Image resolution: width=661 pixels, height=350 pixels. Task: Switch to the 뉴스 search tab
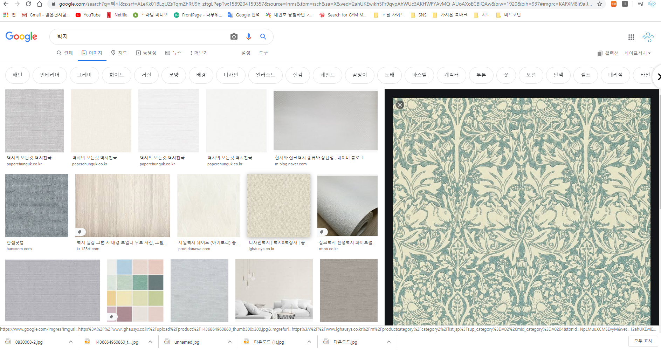[173, 53]
